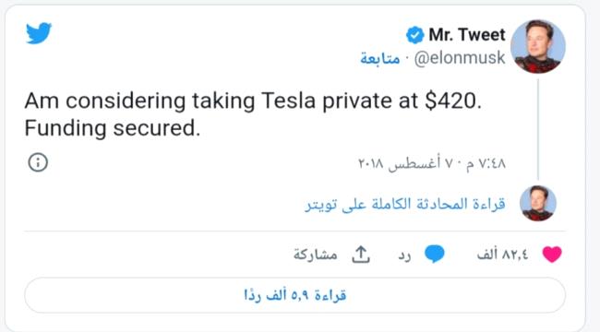This screenshot has height=332, width=600.
Task: Click the Twitter bird logo
Action: (x=39, y=33)
